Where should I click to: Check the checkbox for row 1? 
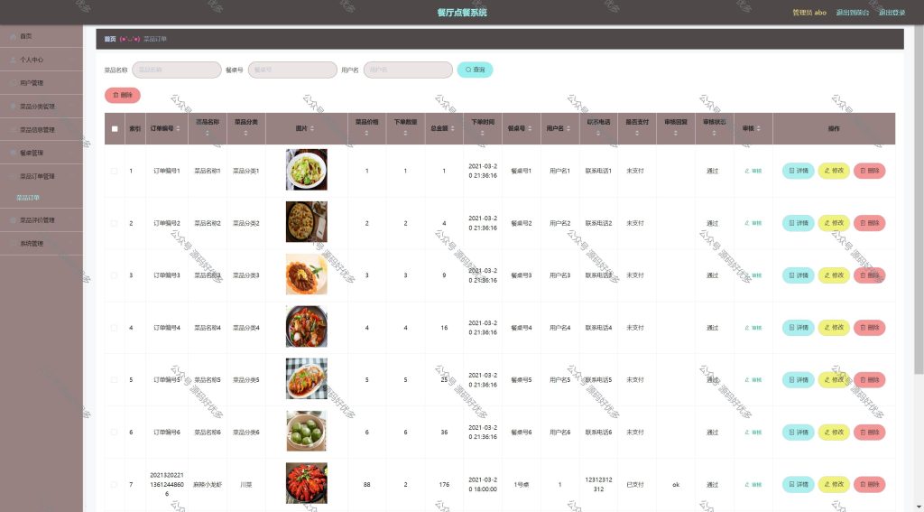click(x=115, y=171)
